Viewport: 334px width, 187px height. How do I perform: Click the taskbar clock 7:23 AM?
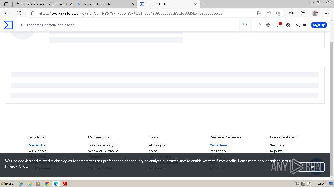tap(321, 184)
